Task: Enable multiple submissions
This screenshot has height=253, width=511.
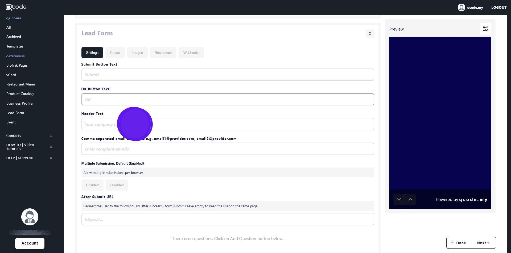Action: click(92, 185)
